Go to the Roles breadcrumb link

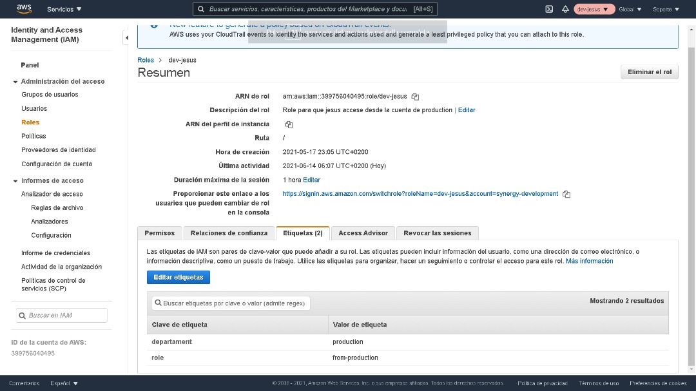pos(146,60)
